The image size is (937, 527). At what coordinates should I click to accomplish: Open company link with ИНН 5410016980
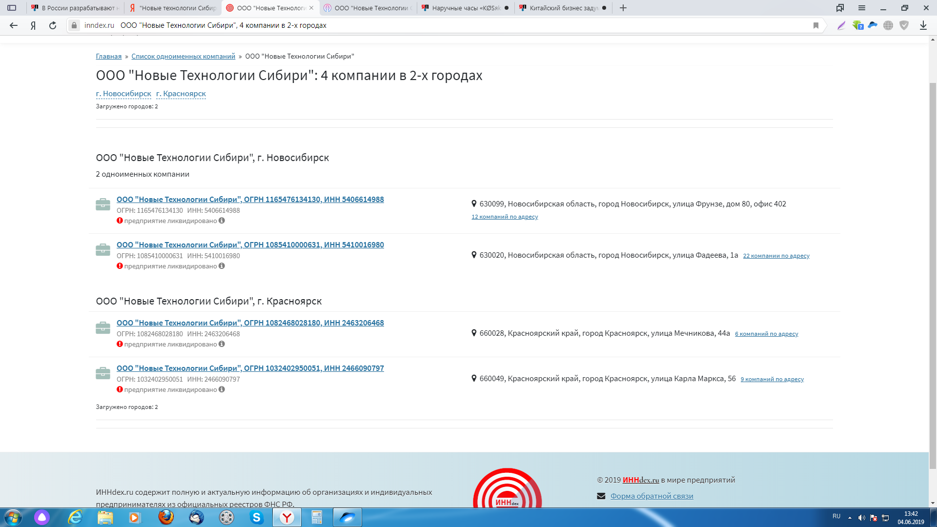pos(250,244)
